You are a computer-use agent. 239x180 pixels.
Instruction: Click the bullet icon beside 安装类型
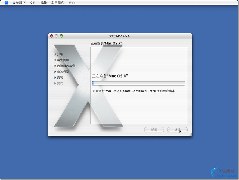coord(55,72)
